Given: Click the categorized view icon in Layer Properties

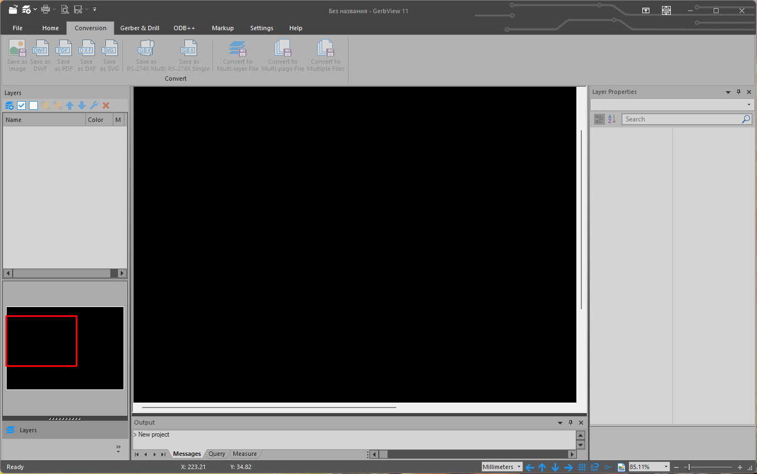Looking at the screenshot, I should (x=599, y=119).
